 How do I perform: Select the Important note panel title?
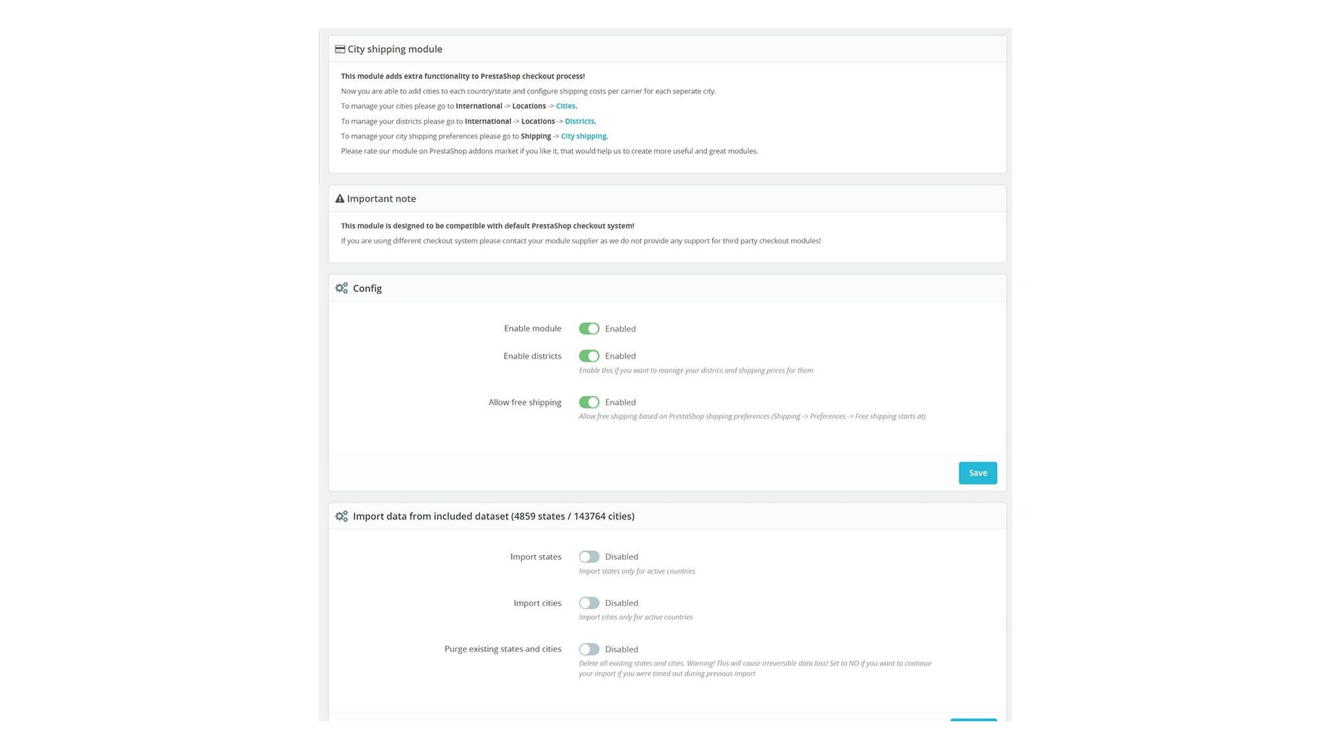point(381,199)
